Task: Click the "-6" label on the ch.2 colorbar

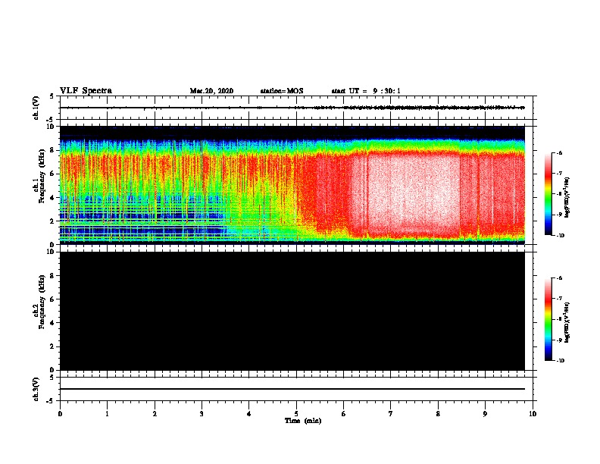Action: pos(560,278)
